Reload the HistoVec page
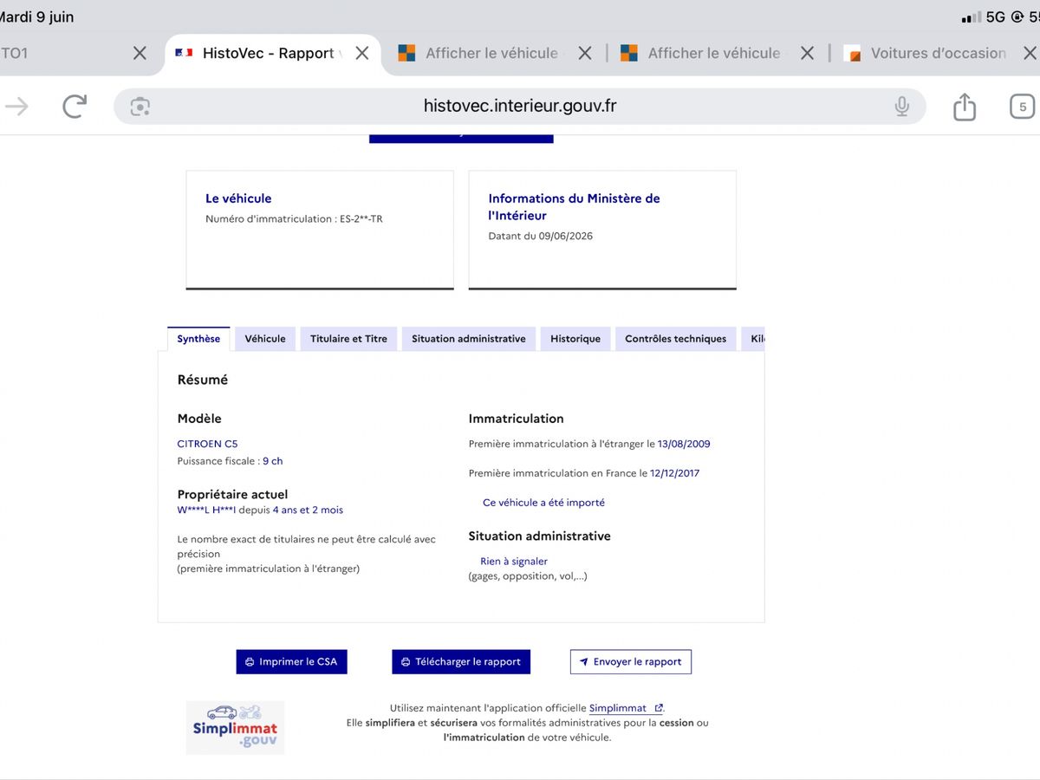The image size is (1040, 780). pos(75,107)
